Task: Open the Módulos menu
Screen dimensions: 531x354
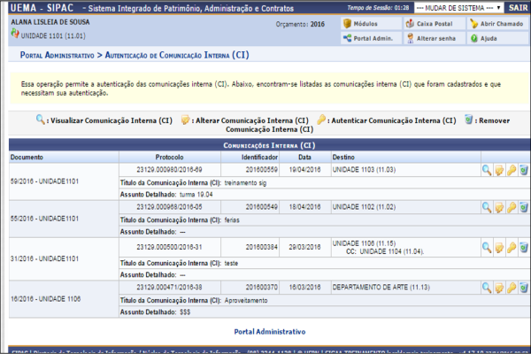Action: tap(371, 24)
